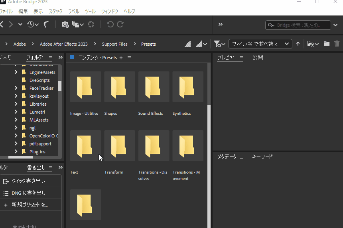The image size is (343, 228).
Task: Expand the EngineAssets folder tree node
Action: [16, 72]
